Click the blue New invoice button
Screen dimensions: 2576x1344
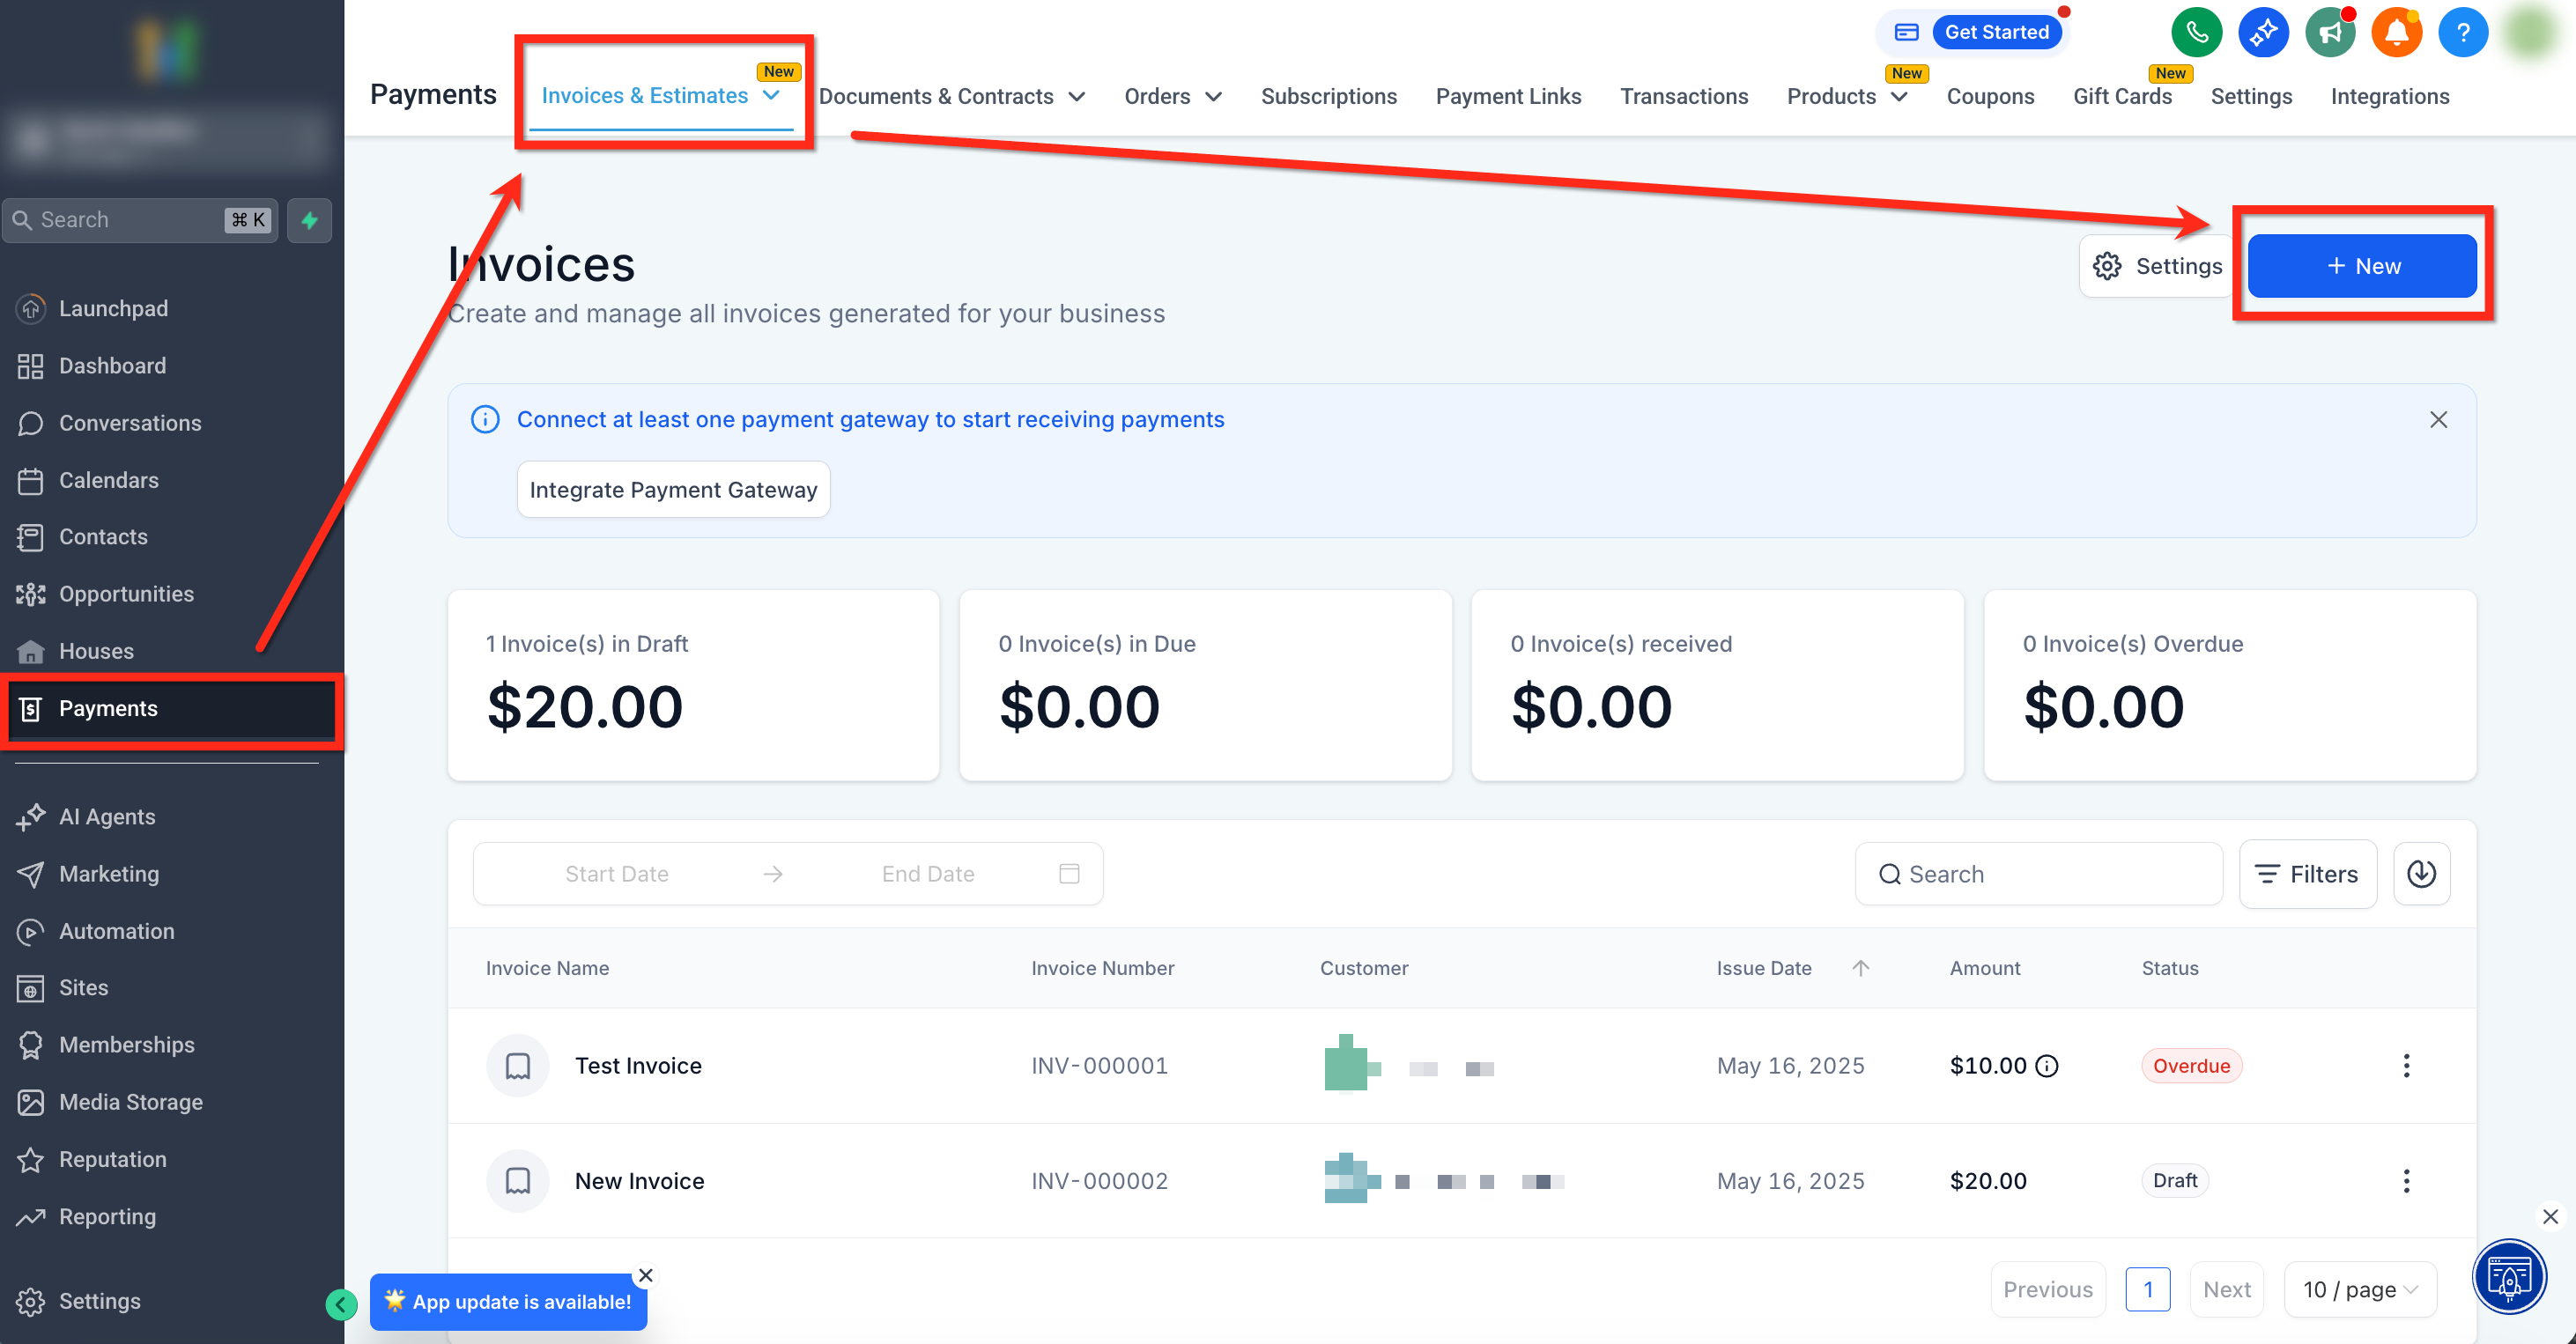coord(2362,266)
